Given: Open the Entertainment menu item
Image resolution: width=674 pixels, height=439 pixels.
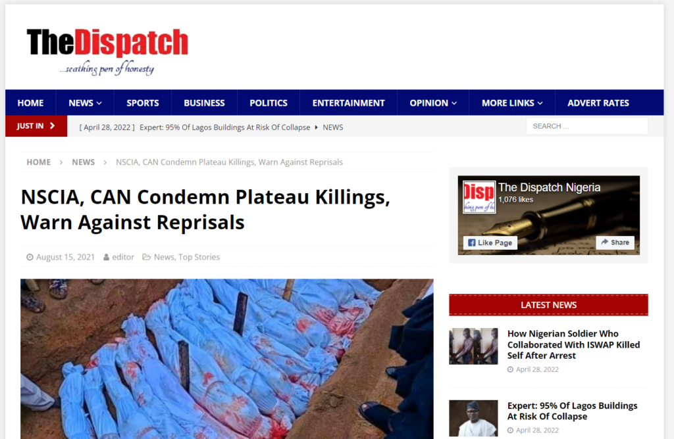Looking at the screenshot, I should click(349, 103).
